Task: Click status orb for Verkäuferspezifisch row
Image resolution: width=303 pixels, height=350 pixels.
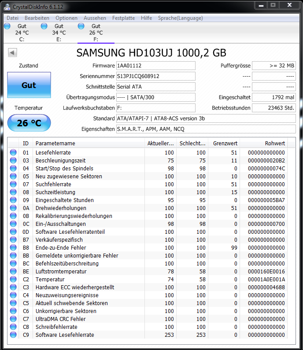Action: (x=13, y=239)
